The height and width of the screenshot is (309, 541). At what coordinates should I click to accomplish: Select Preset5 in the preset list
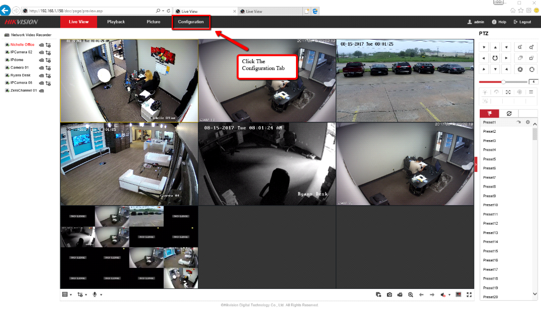490,159
